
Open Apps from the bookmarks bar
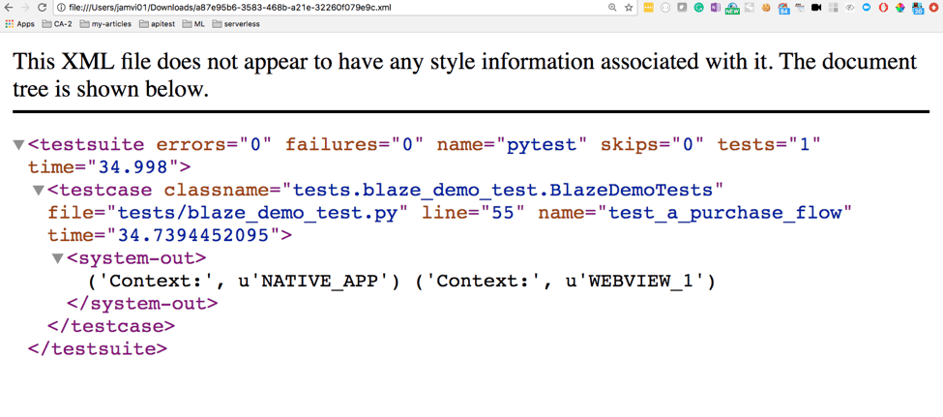pyautogui.click(x=20, y=24)
